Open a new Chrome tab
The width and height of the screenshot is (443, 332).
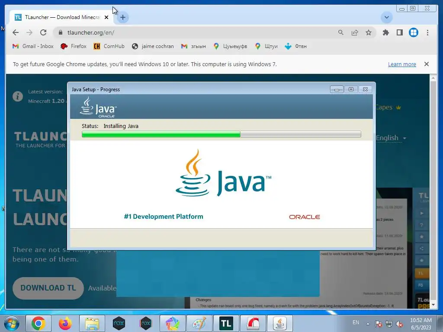[122, 17]
